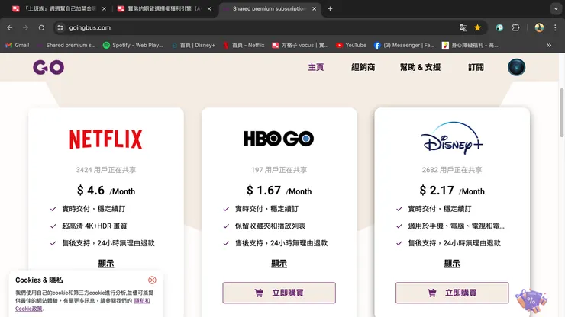
Task: Open the 隱私和Cookie政策 link
Action: pyautogui.click(x=82, y=305)
